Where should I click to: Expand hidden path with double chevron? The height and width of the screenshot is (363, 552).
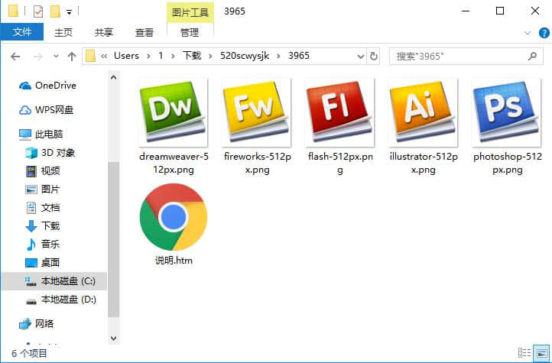point(104,57)
